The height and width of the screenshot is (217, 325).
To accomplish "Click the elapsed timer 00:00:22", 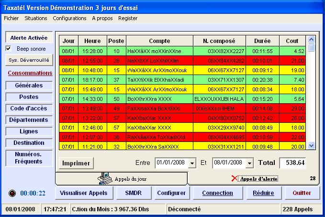I will [x=33, y=193].
